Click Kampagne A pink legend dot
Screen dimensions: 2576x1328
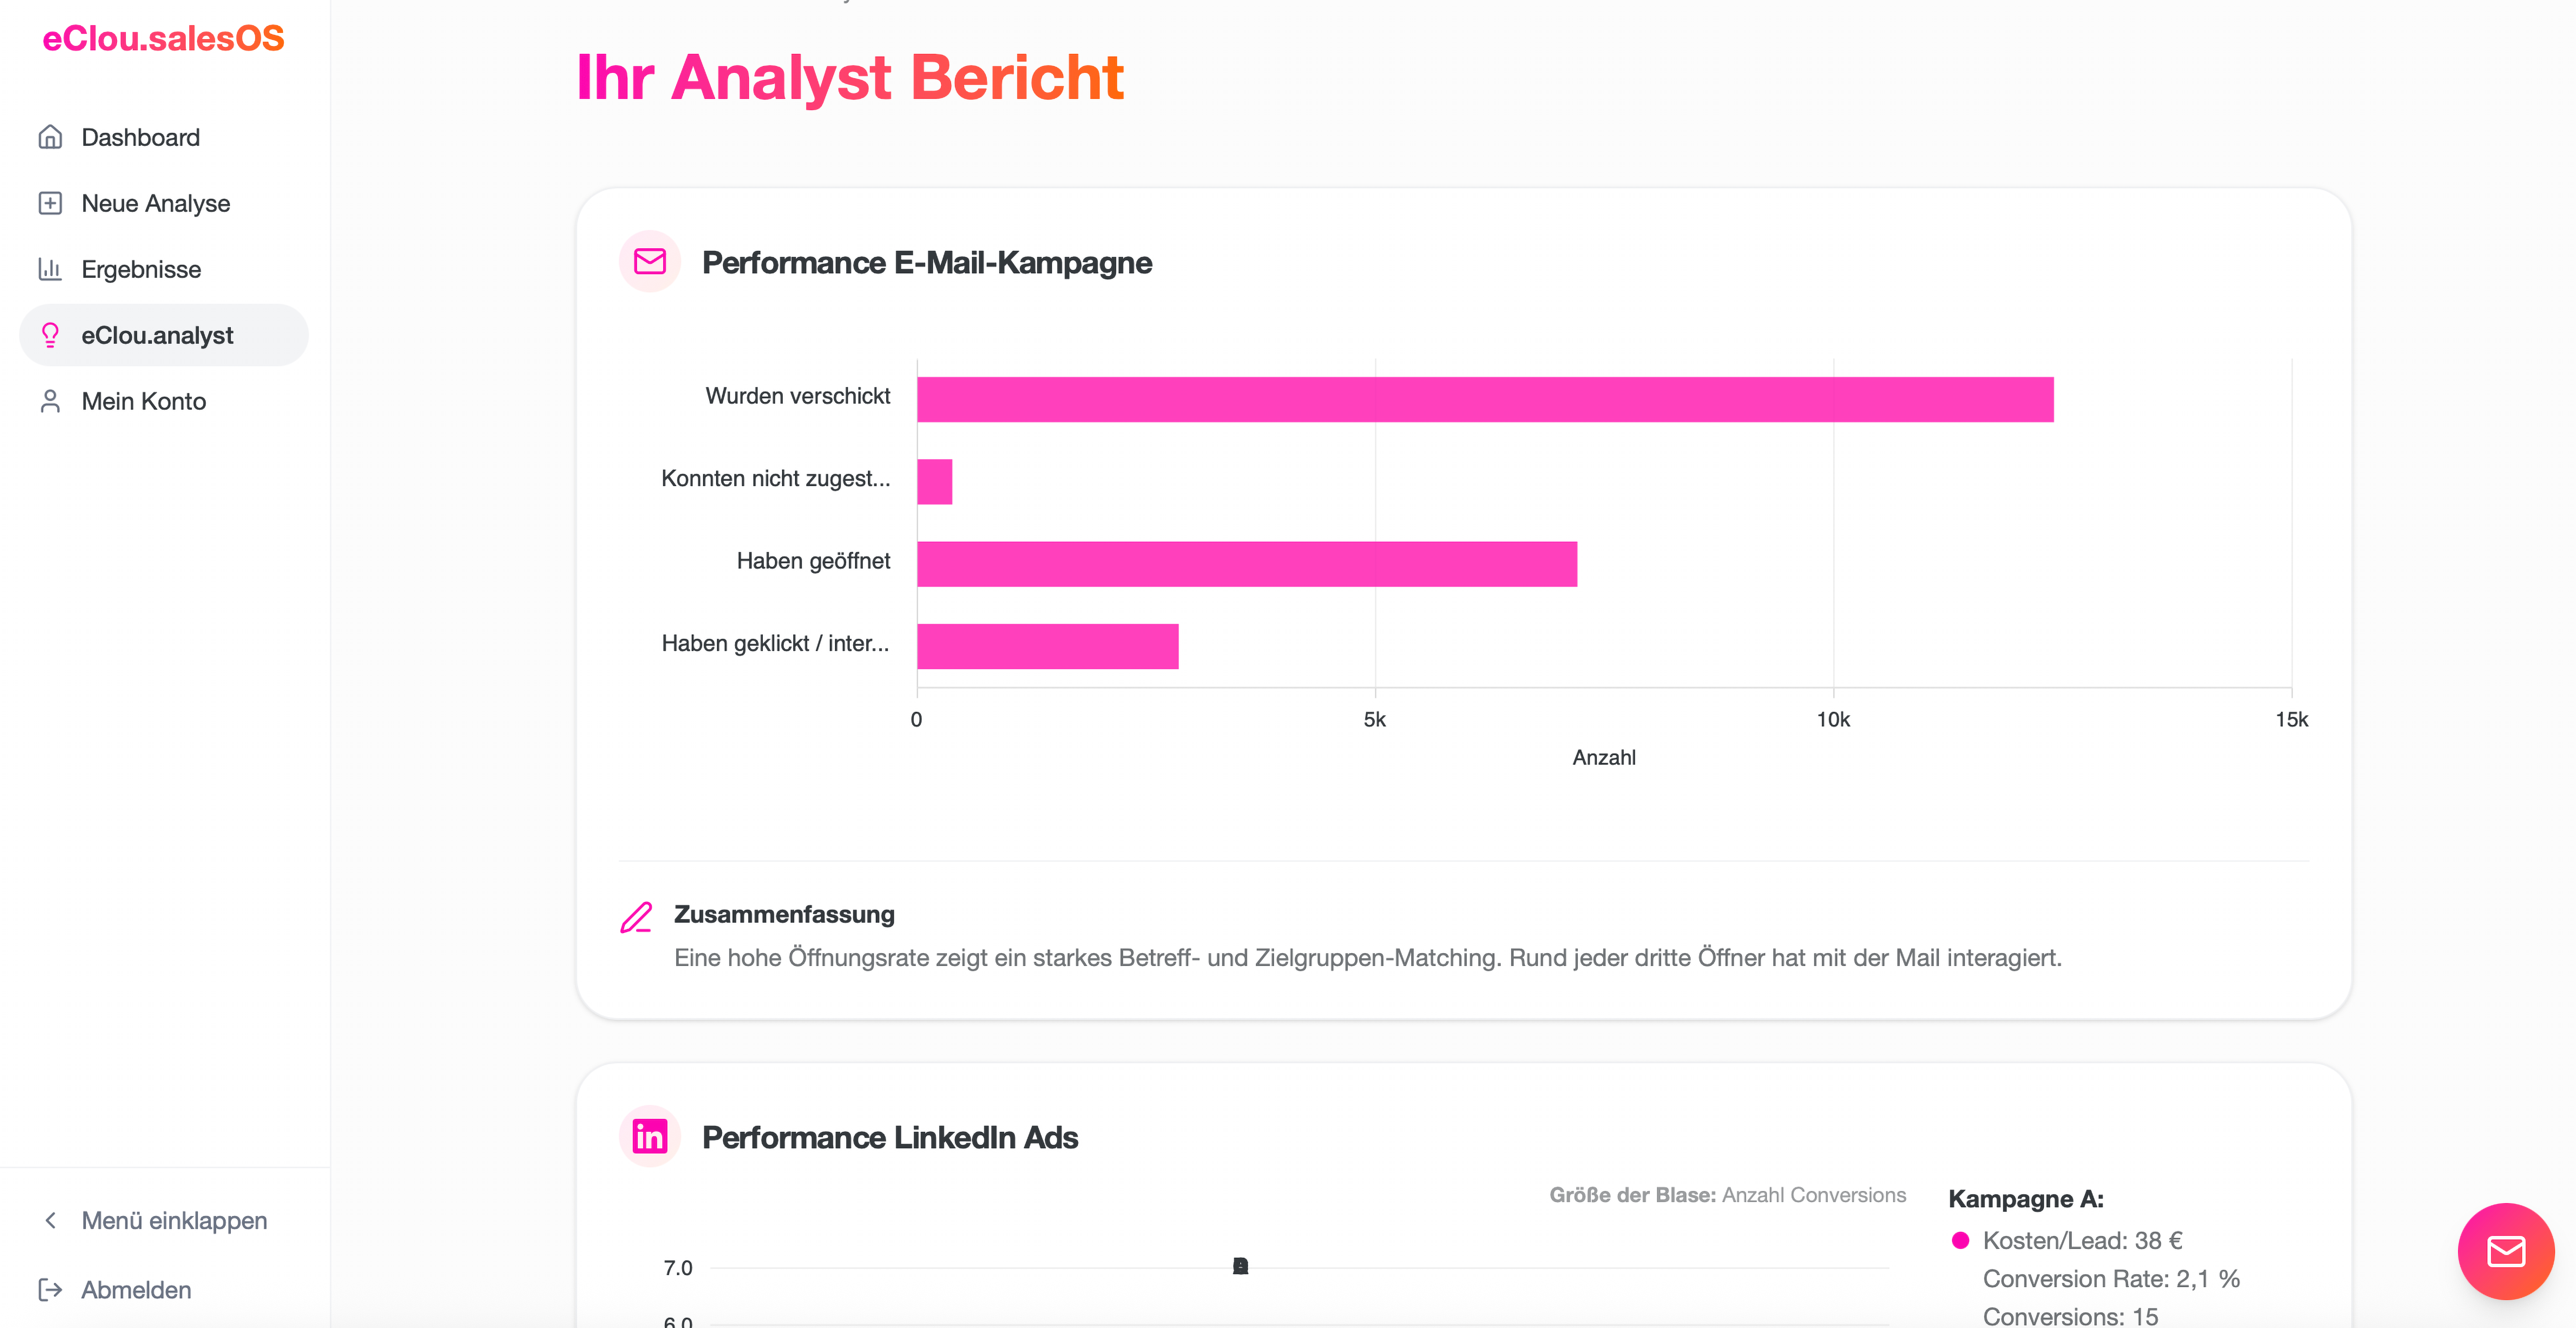coord(1960,1241)
